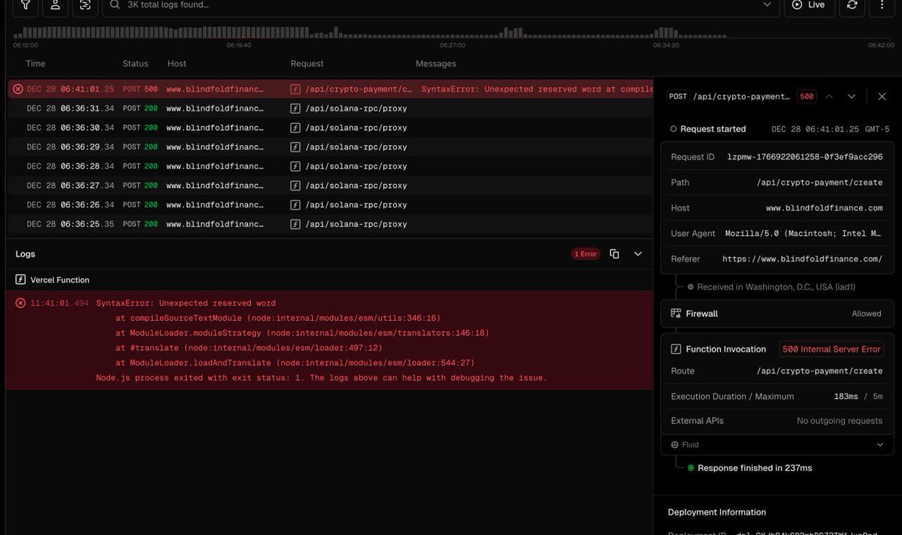Refresh the logs list
This screenshot has height=535, width=902.
point(852,5)
